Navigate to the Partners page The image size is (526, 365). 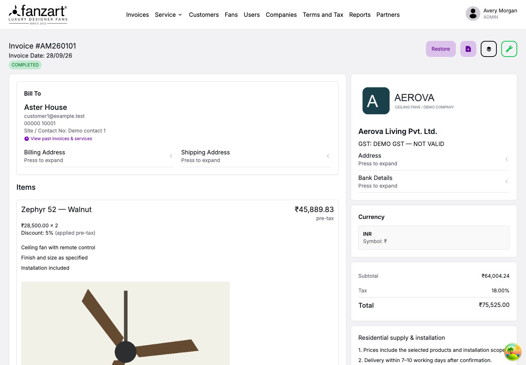(x=388, y=15)
